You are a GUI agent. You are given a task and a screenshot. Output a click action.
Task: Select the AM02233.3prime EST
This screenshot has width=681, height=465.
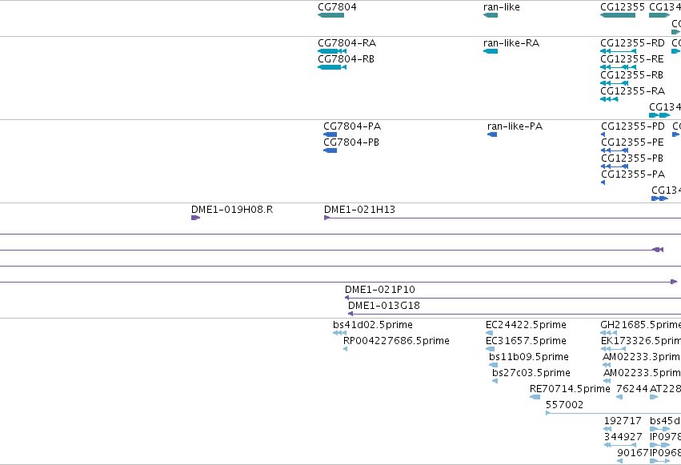(x=607, y=365)
